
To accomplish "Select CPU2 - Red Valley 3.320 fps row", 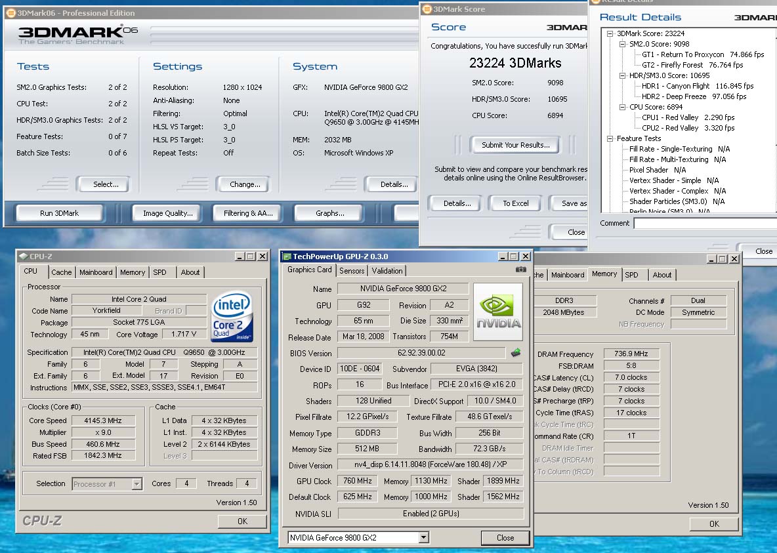I will 688,128.
